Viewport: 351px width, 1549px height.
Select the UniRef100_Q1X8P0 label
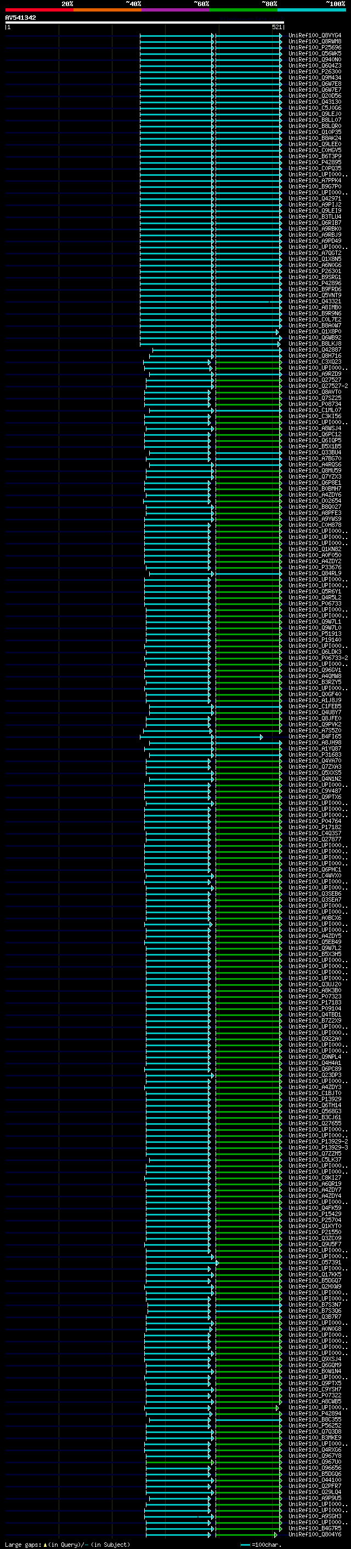(315, 332)
